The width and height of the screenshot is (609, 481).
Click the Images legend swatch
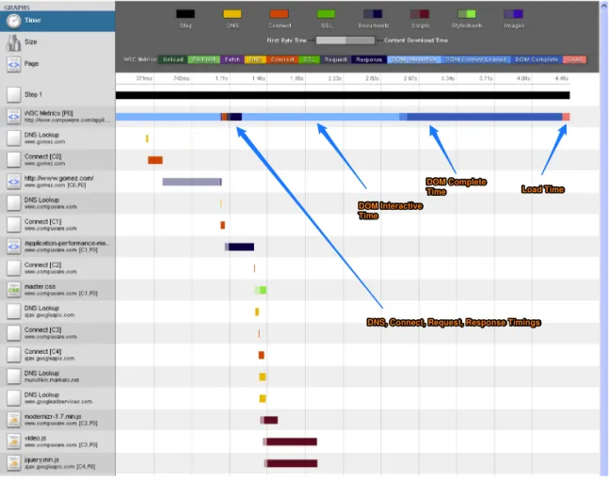(513, 14)
